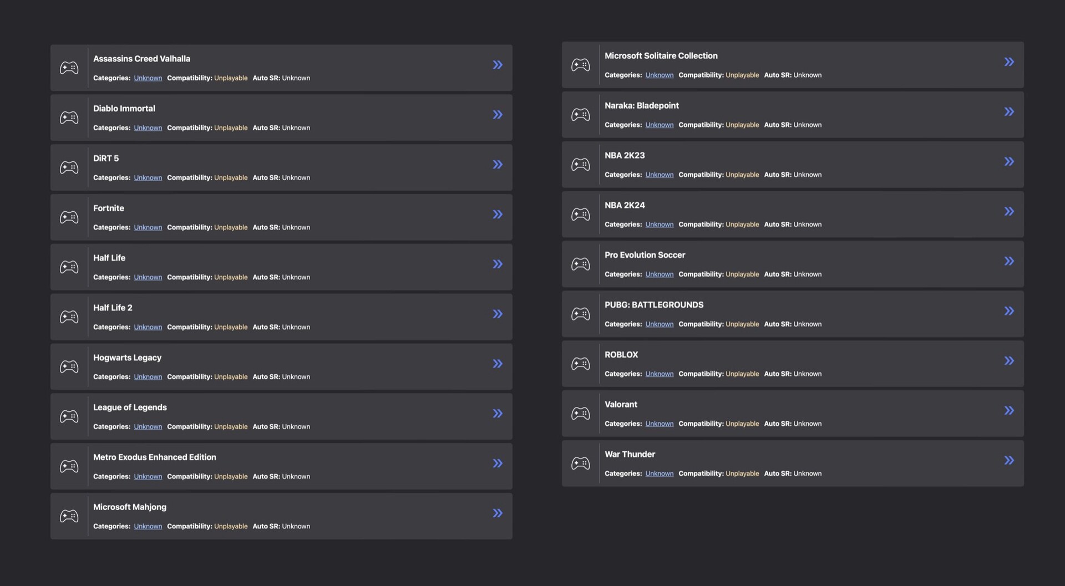Screen dimensions: 1065x586
Task: Click the controller icon next to Fortnite
Action: pyautogui.click(x=69, y=217)
